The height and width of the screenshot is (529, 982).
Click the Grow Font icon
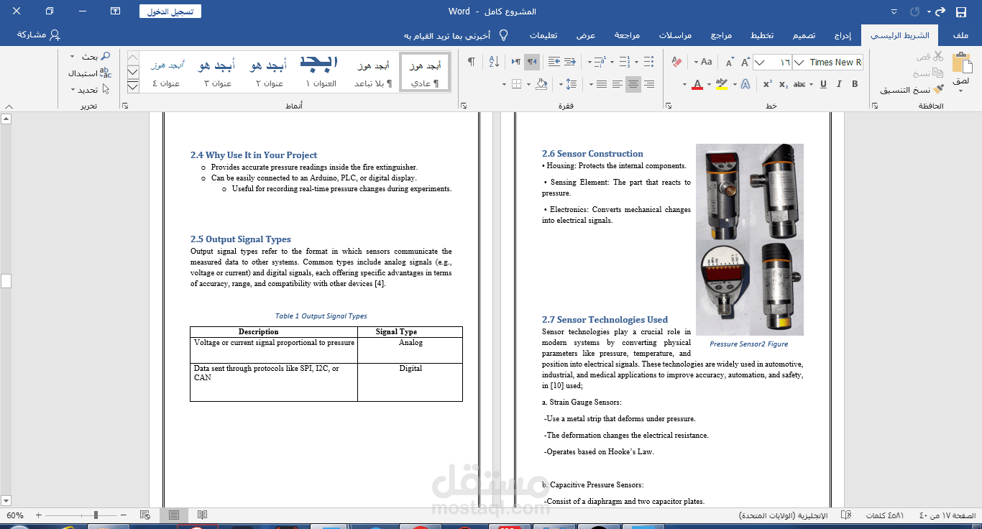(x=745, y=63)
